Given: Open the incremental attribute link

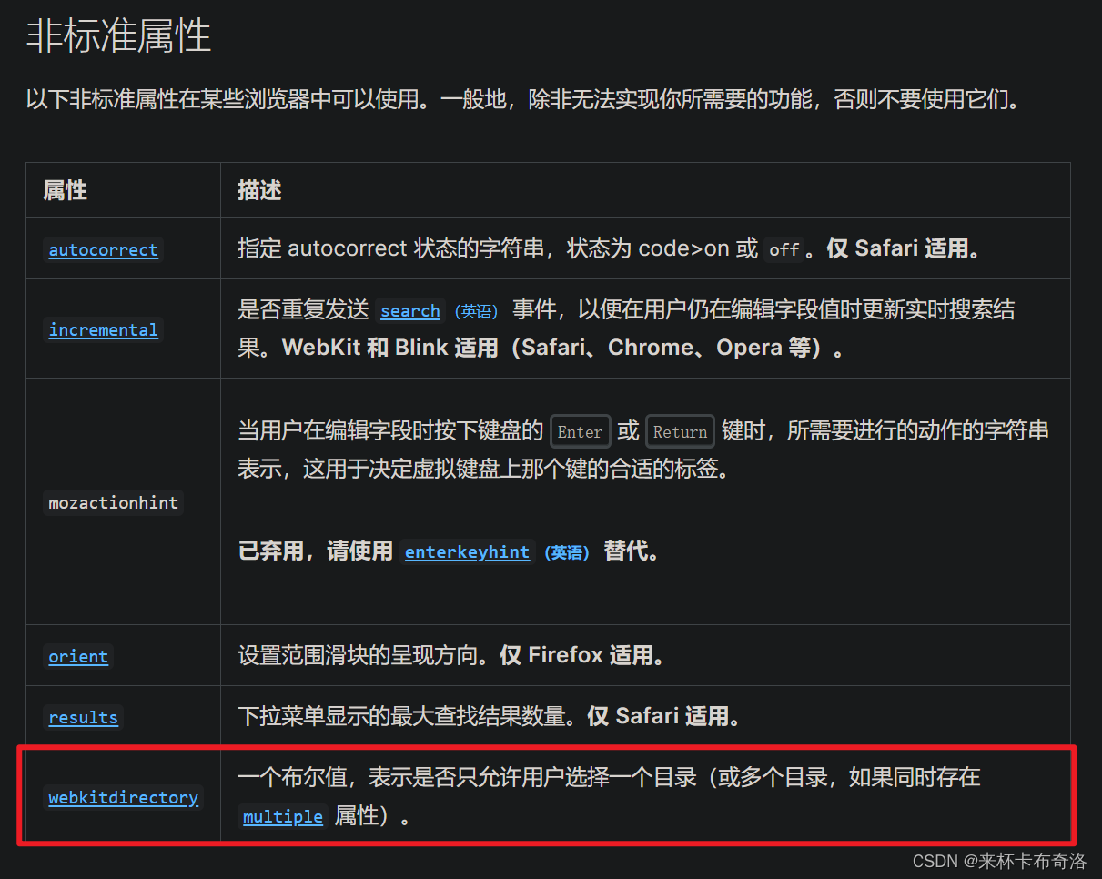Looking at the screenshot, I should click(103, 329).
